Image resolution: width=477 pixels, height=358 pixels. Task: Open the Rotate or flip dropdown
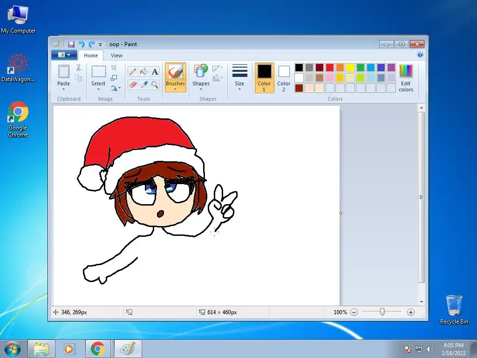(116, 88)
